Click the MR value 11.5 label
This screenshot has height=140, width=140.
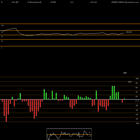tap(130, 82)
